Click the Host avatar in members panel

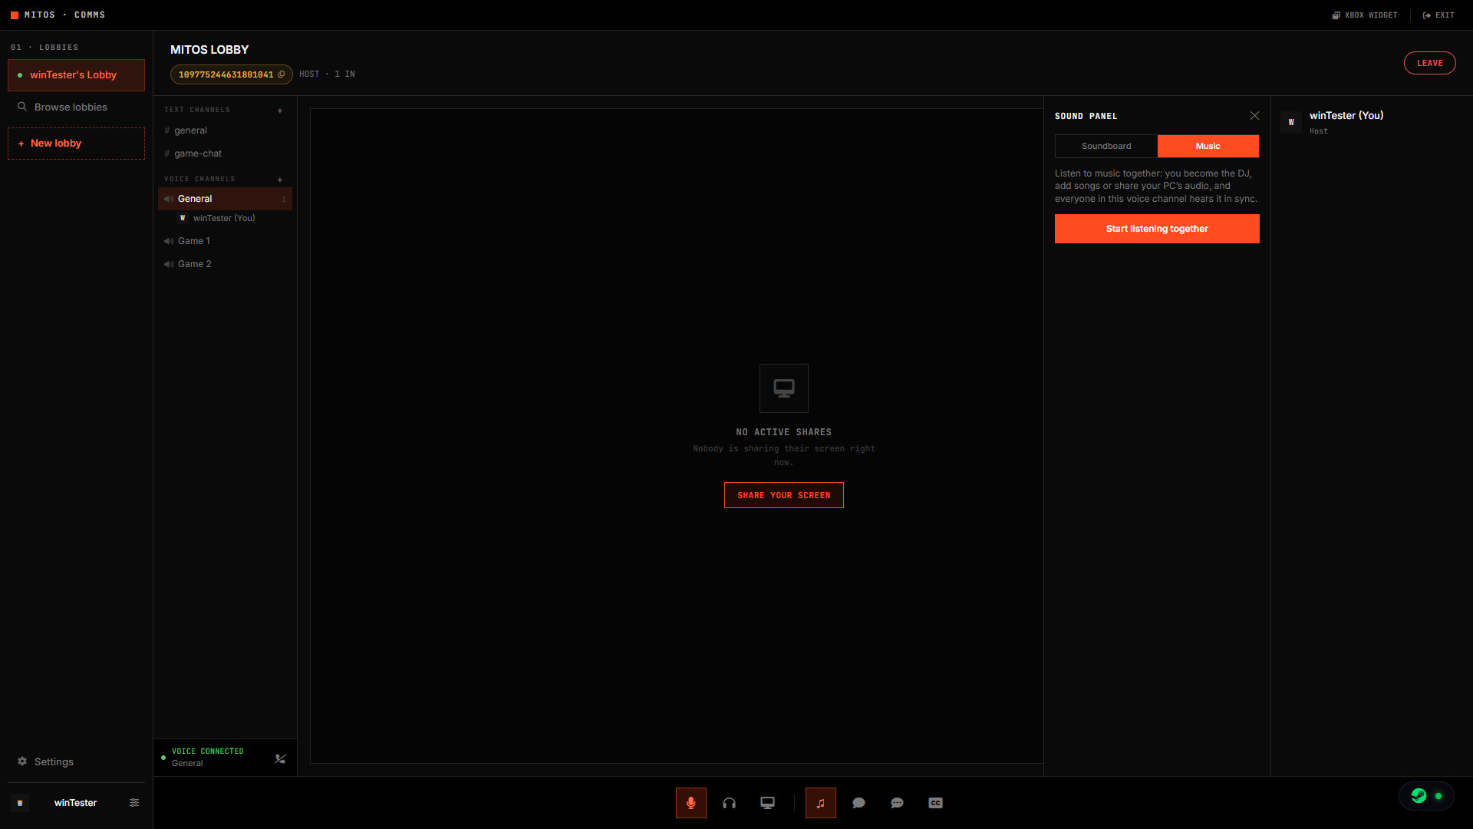click(1291, 122)
